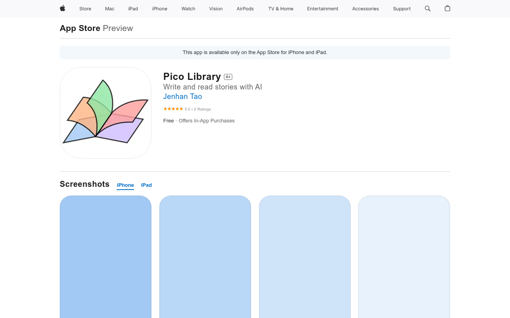Viewport: 510px width, 318px height.
Task: Click 'Write and read stories with AI' subtitle
Action: point(213,87)
